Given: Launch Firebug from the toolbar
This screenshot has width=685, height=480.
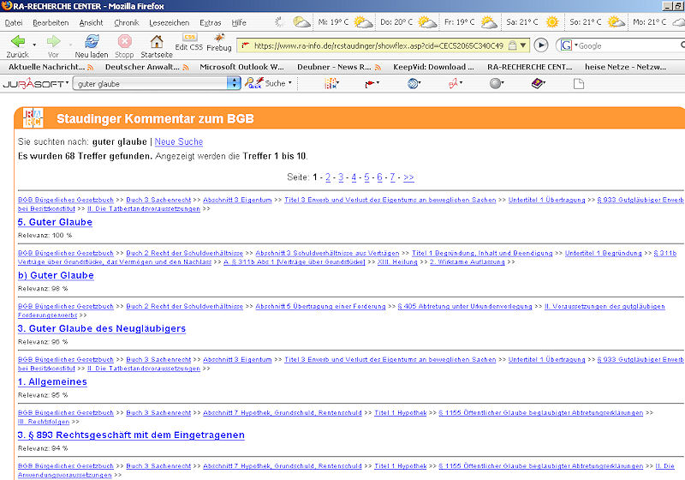Looking at the screenshot, I should pyautogui.click(x=219, y=40).
